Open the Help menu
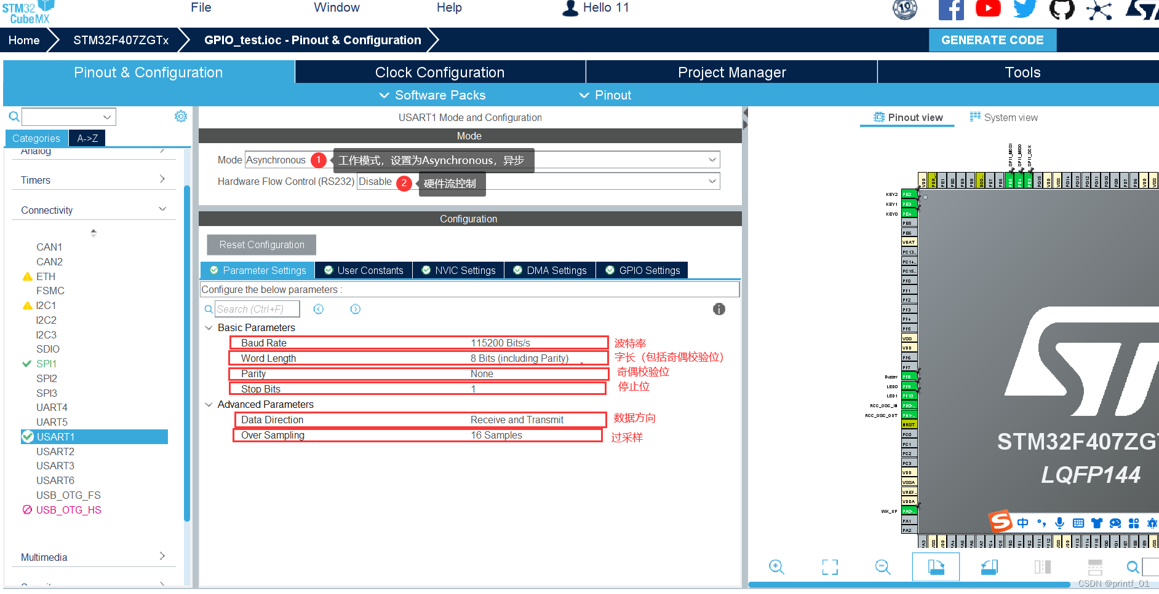 [449, 7]
